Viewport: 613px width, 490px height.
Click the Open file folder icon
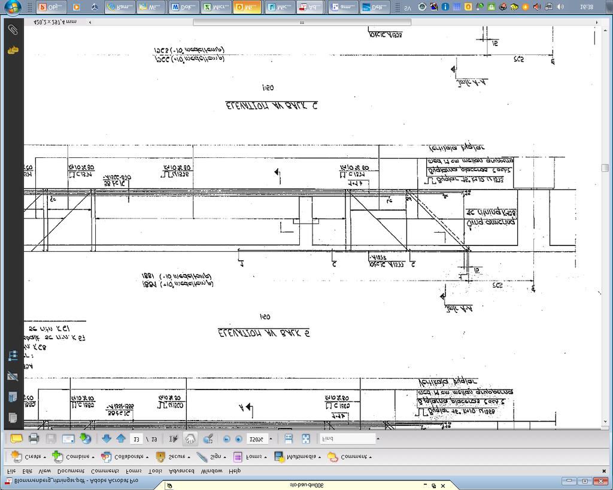(16, 439)
